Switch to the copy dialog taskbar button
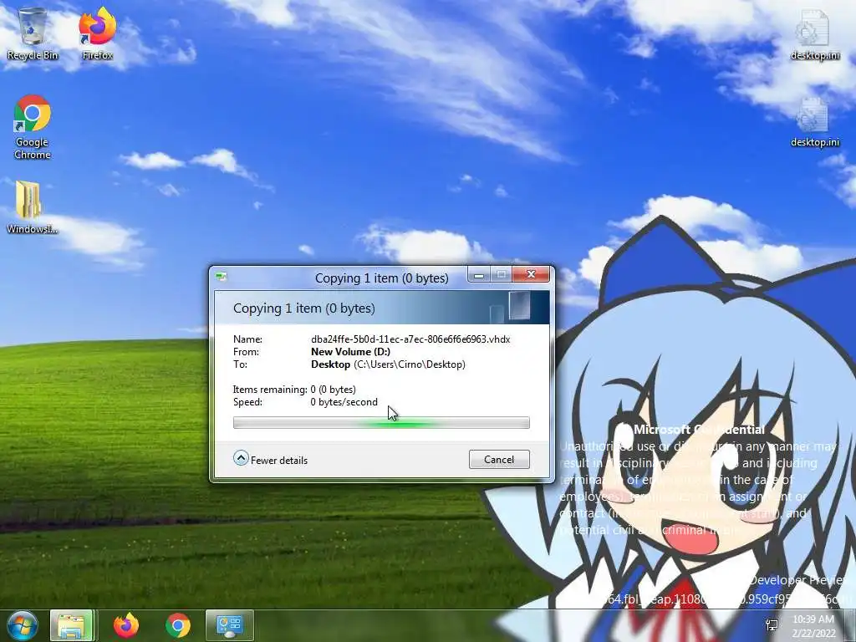 click(x=229, y=625)
